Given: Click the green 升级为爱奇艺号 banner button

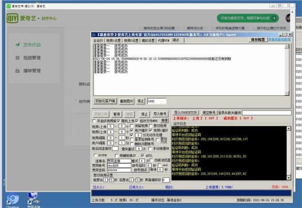Looking at the screenshot, I should [248, 18].
